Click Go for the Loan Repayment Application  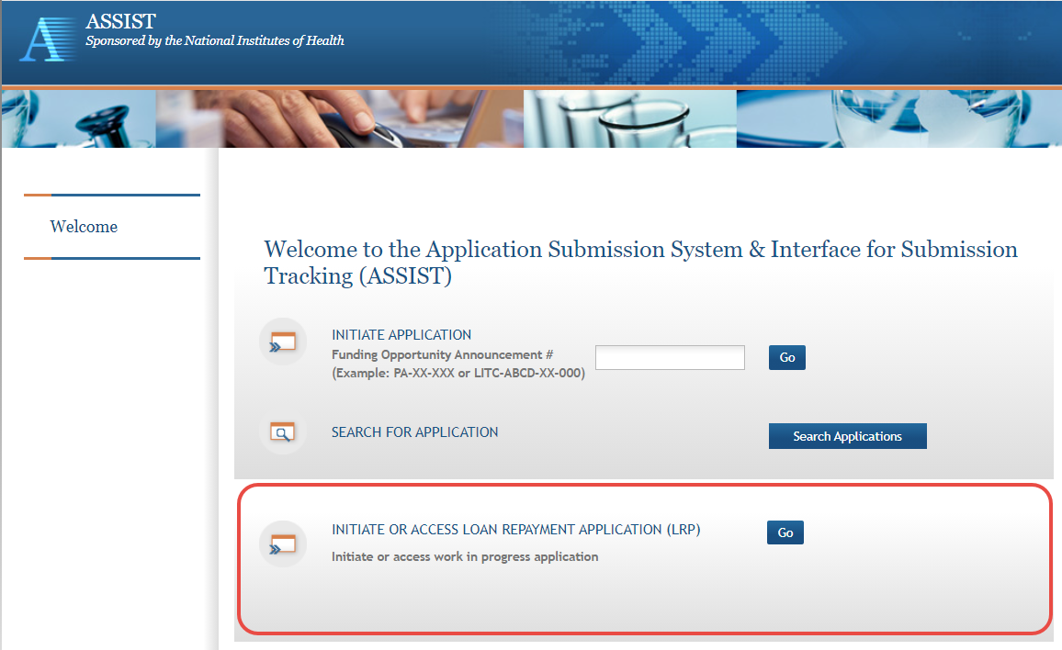785,532
